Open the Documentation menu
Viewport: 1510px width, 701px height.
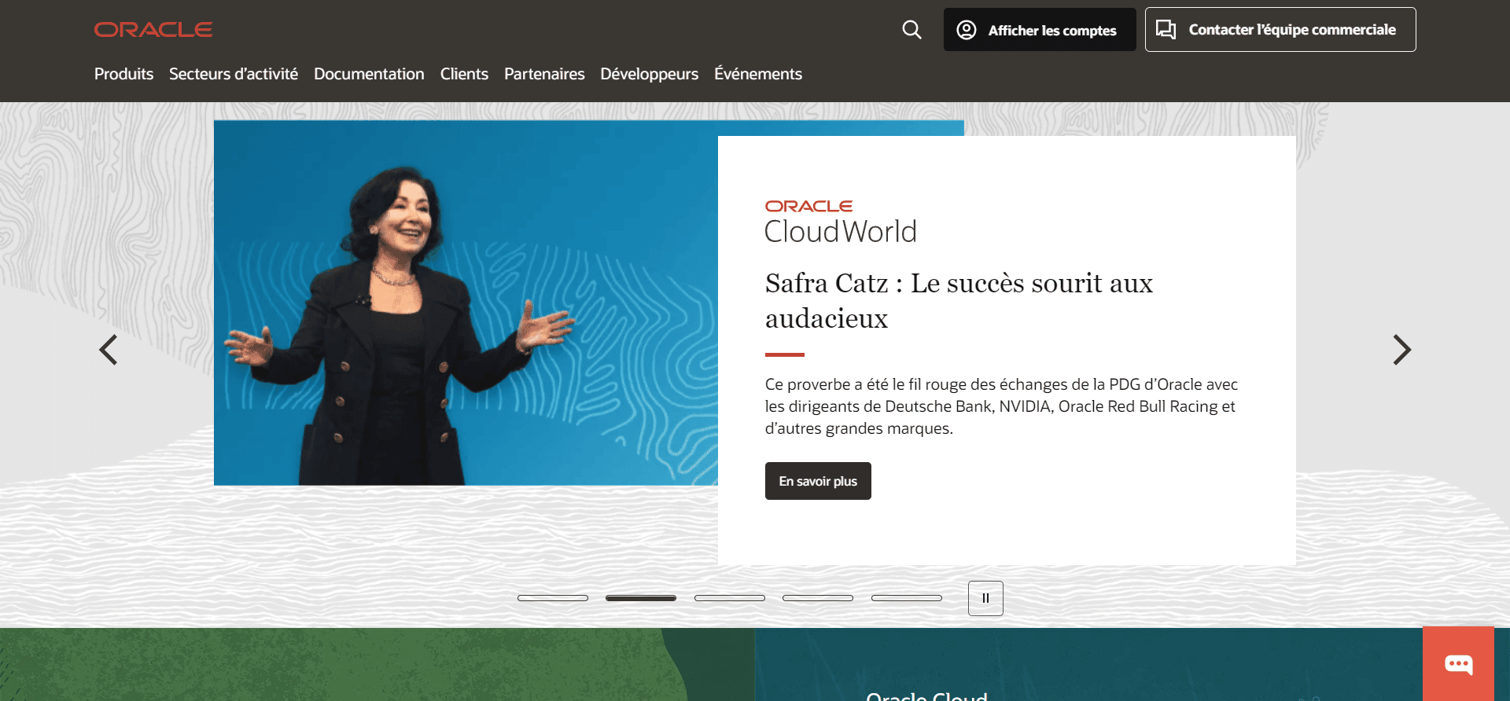[369, 74]
